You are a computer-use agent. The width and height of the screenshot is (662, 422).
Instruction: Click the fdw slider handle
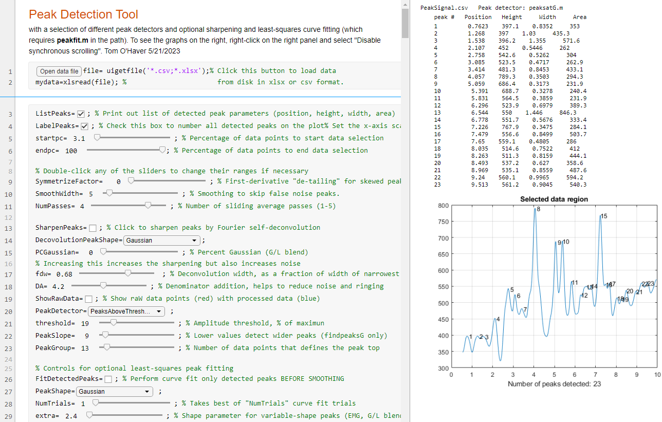128,274
